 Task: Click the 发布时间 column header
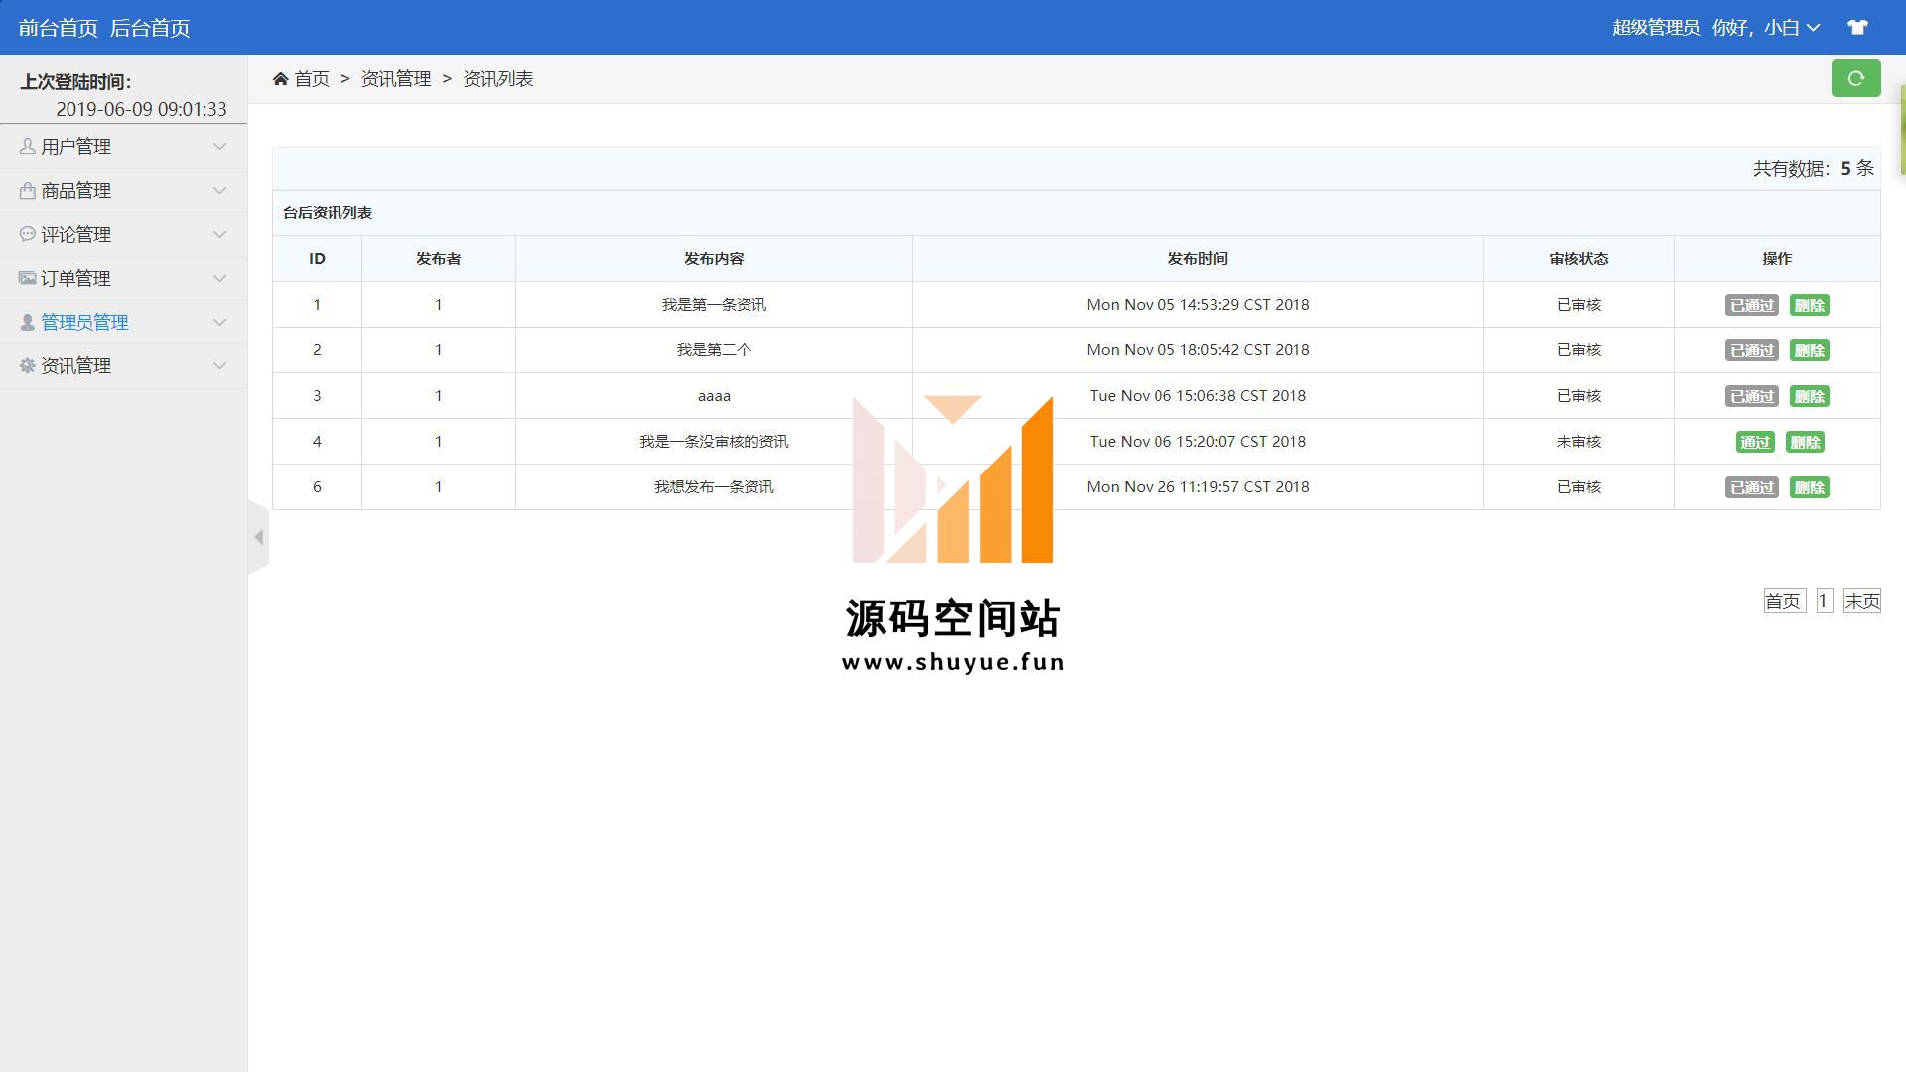pyautogui.click(x=1197, y=258)
